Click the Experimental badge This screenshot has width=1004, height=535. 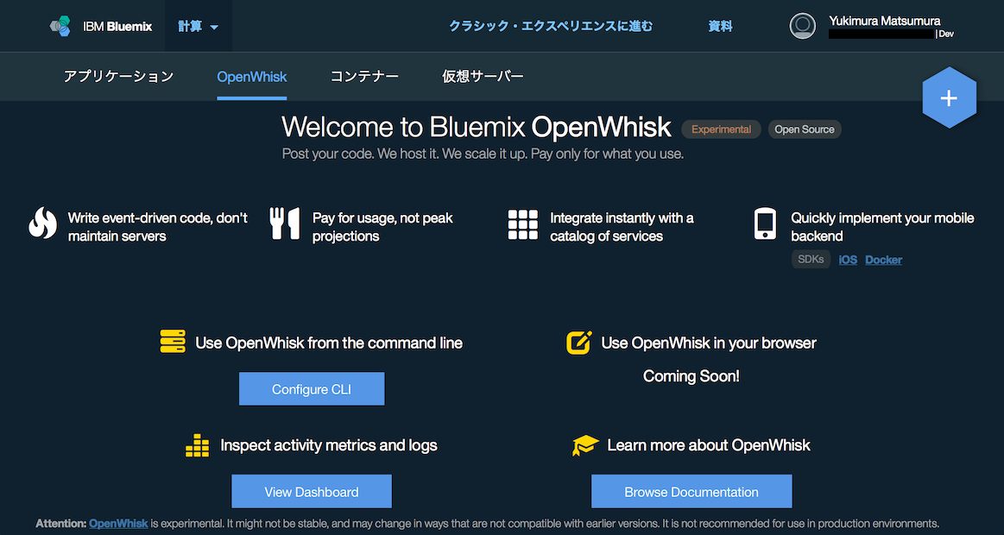coord(721,129)
